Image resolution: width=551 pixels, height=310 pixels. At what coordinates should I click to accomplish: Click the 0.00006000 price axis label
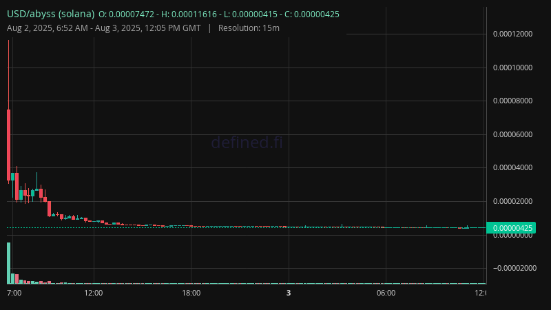[x=512, y=134]
